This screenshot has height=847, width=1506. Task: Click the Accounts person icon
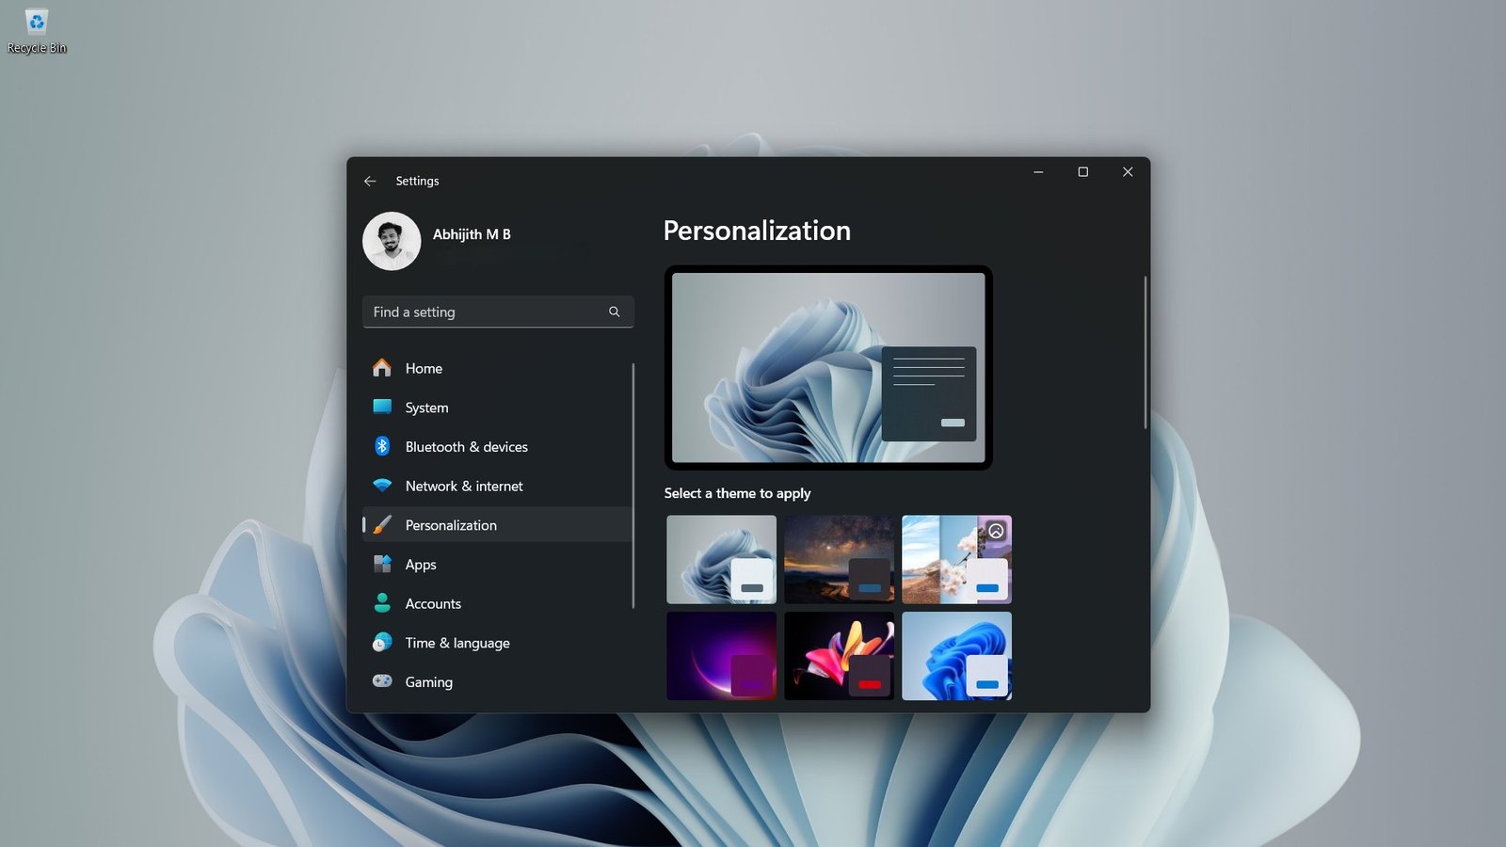pyautogui.click(x=382, y=603)
